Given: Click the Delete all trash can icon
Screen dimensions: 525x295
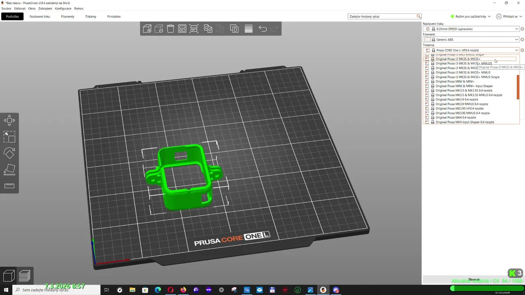Looking at the screenshot, I should point(170,29).
